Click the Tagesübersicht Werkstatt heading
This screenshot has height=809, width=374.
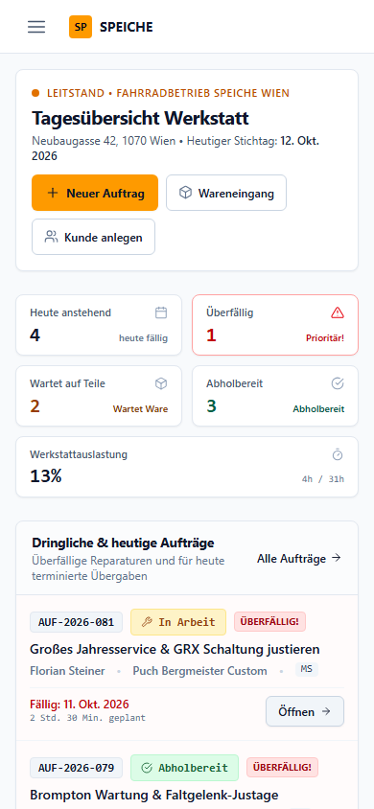tap(140, 118)
